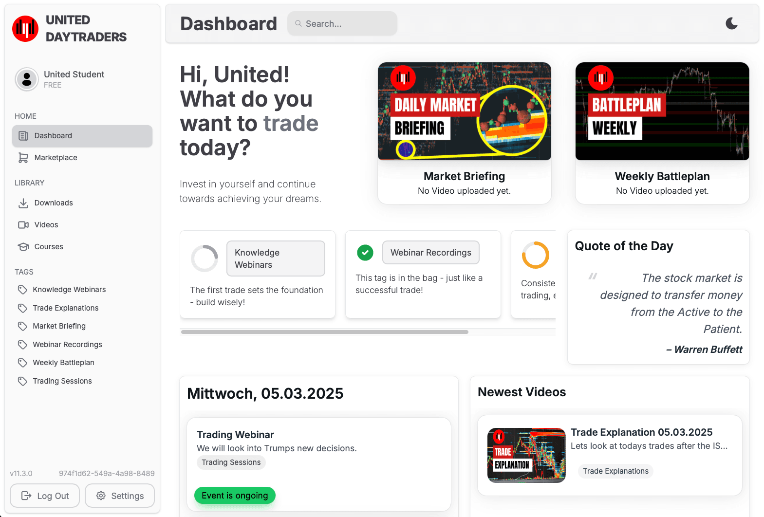This screenshot has height=517, width=764.
Task: Click the green checkmark on Webinar Recordings
Action: click(365, 253)
